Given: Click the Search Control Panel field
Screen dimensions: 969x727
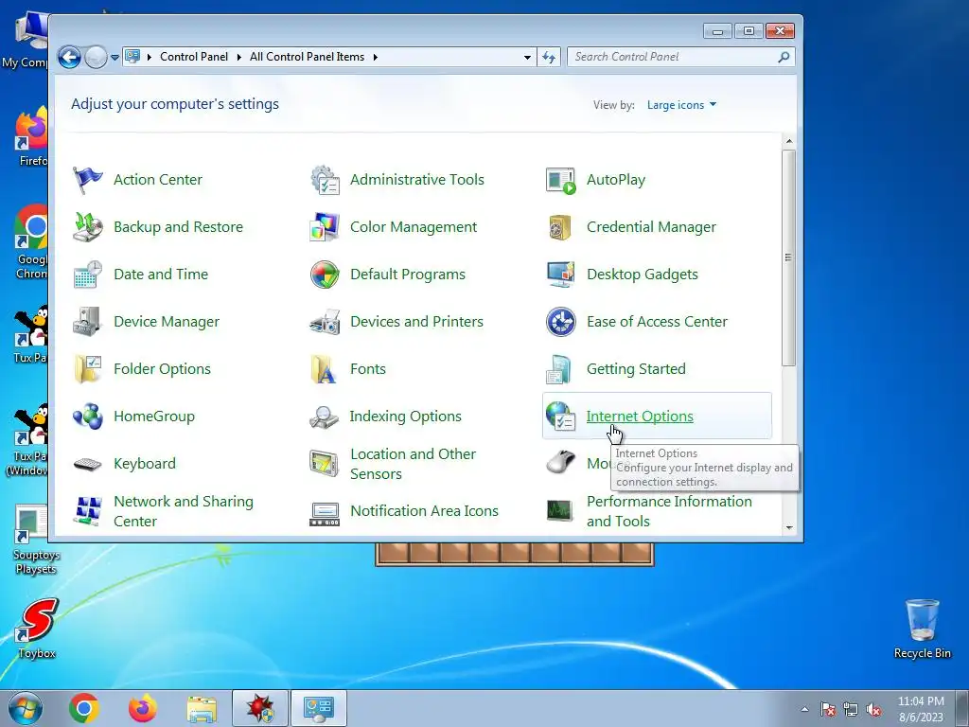Looking at the screenshot, I should 681,57.
